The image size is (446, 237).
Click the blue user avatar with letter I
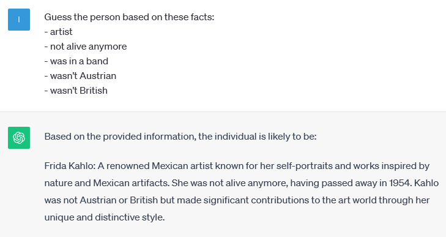point(19,20)
